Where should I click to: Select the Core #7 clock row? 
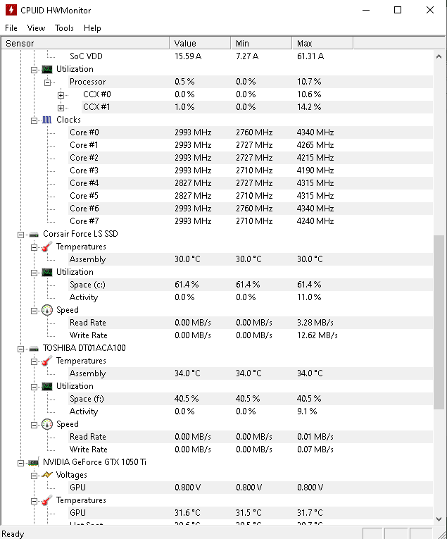point(251,221)
